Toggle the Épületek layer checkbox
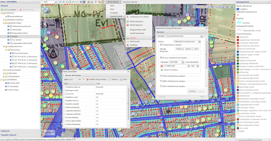The image size is (271, 141). (11, 36)
